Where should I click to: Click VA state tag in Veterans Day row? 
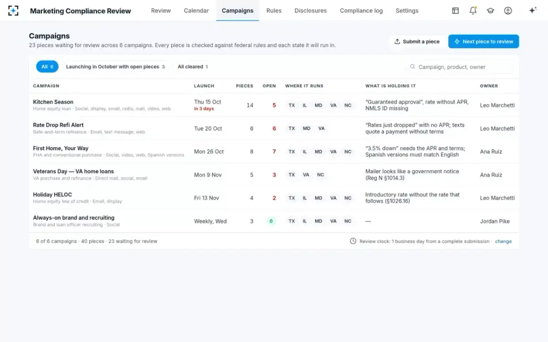click(306, 175)
